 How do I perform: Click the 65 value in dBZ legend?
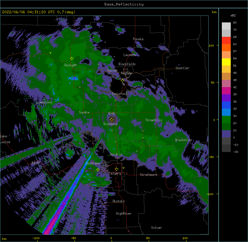point(235,37)
